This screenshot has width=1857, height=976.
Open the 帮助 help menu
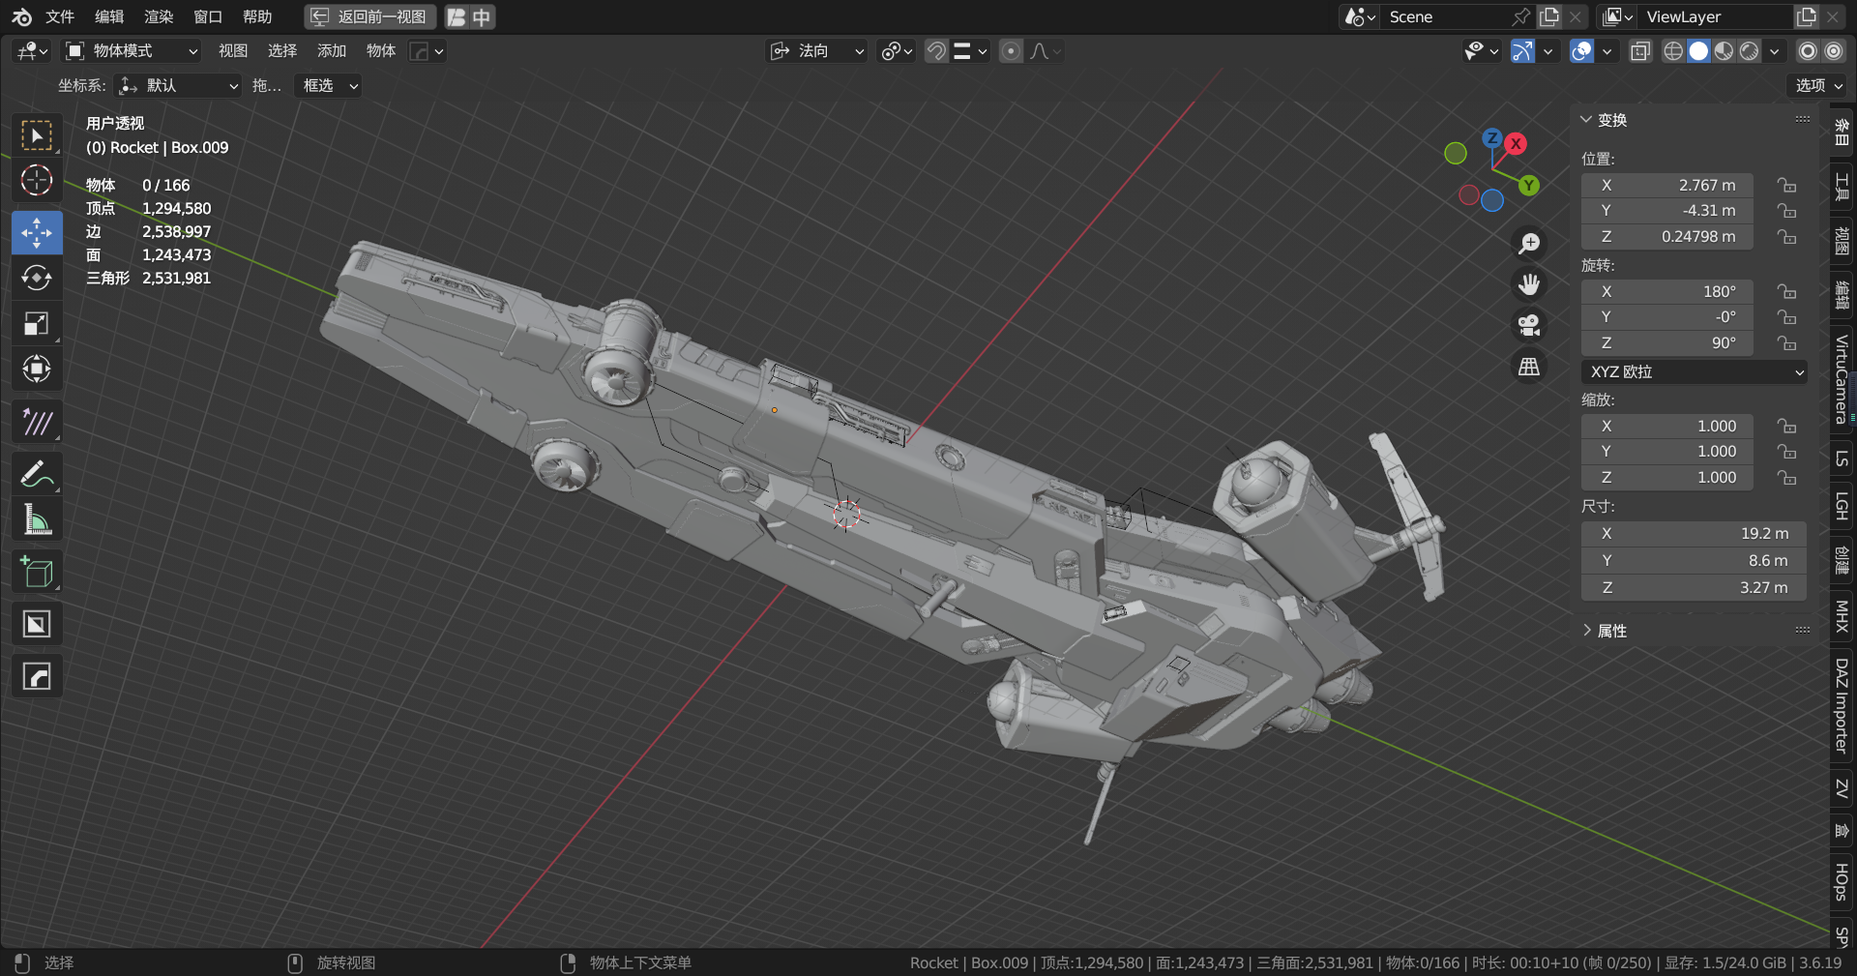pyautogui.click(x=257, y=16)
